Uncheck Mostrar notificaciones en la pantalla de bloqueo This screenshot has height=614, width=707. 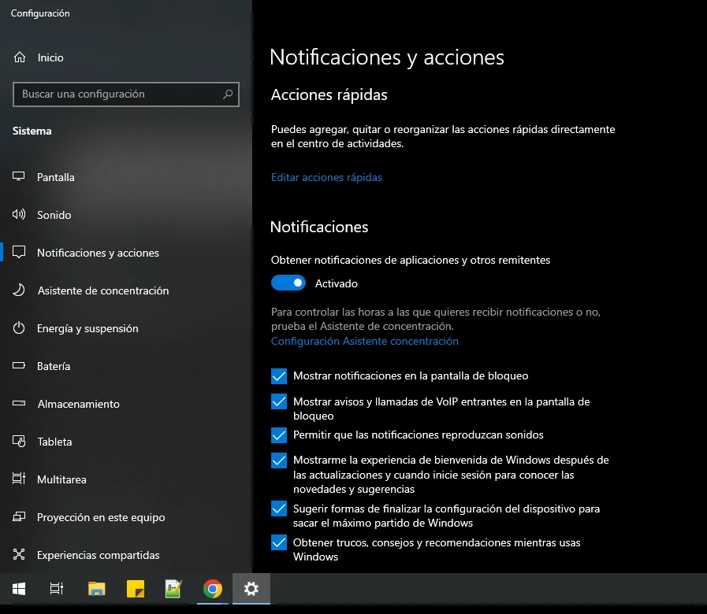[279, 375]
